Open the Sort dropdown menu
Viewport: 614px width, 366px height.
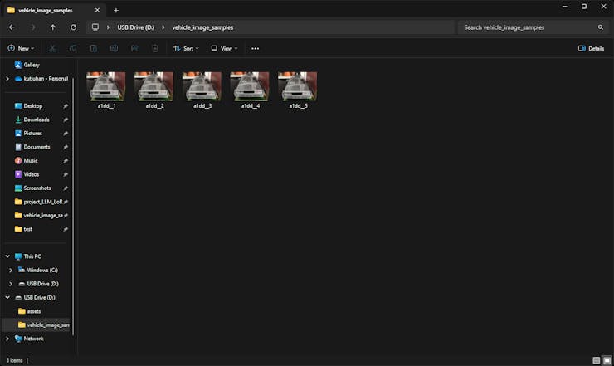(187, 49)
